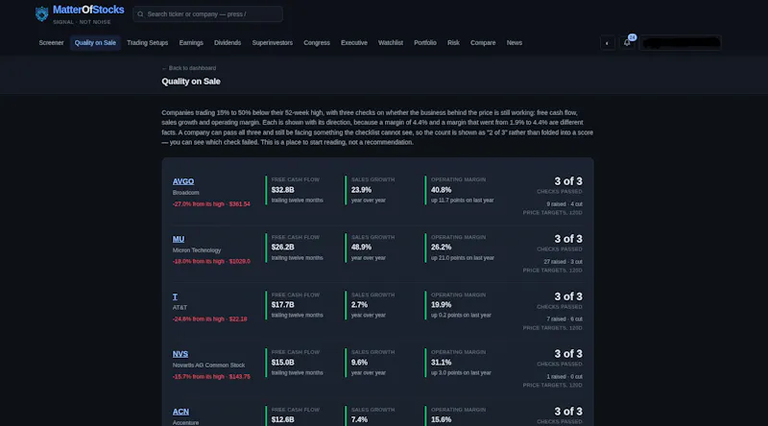Click AVGO free cash flow $32.8B
768x426 pixels.
(282, 190)
